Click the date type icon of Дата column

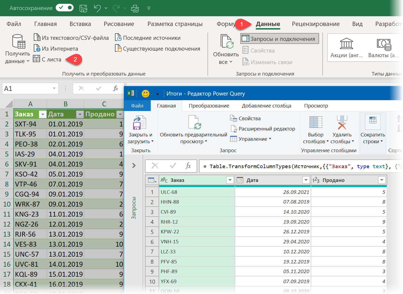coord(240,180)
